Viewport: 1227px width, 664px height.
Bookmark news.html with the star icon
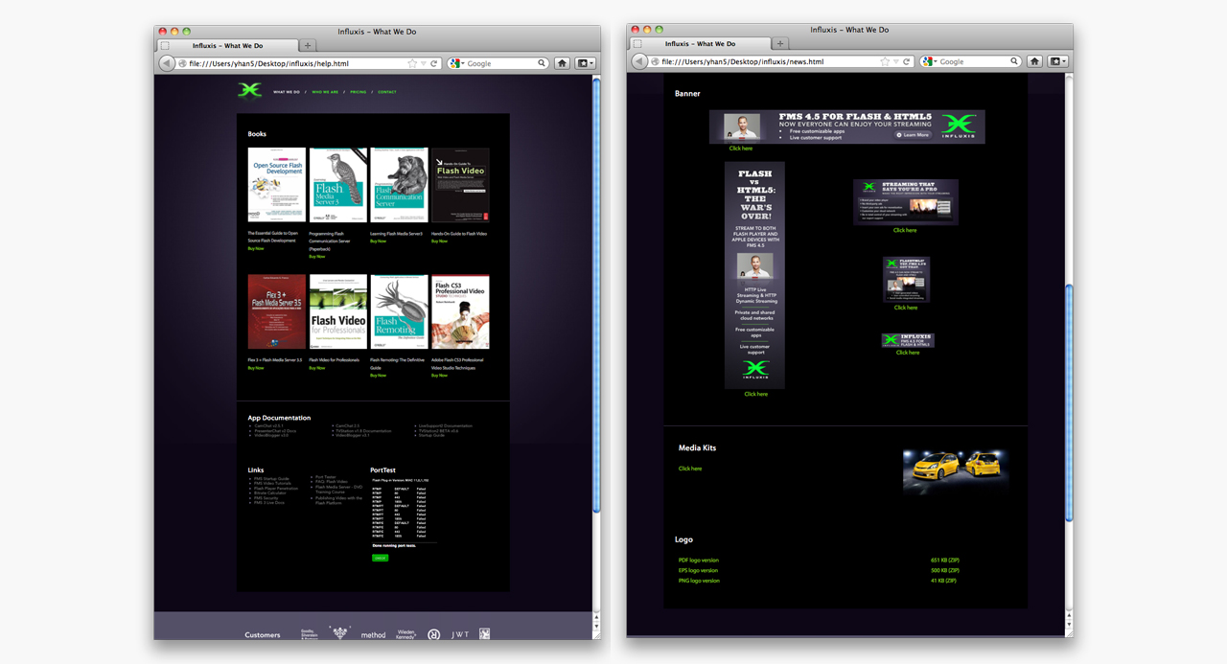pyautogui.click(x=885, y=61)
